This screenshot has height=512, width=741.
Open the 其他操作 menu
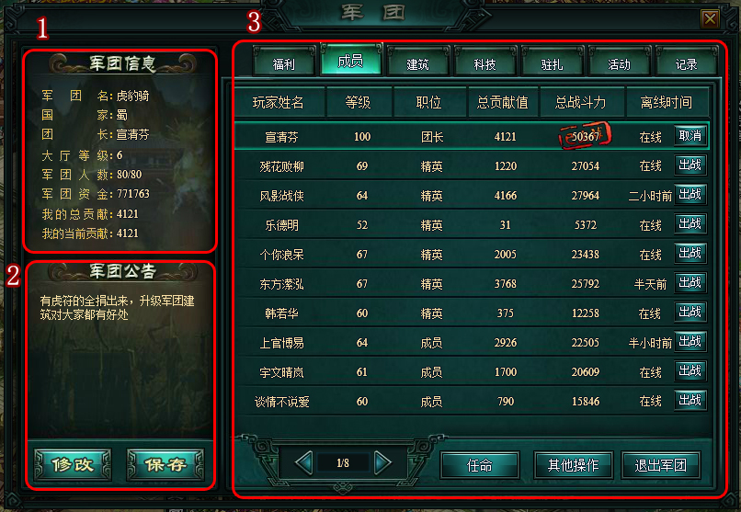[574, 465]
